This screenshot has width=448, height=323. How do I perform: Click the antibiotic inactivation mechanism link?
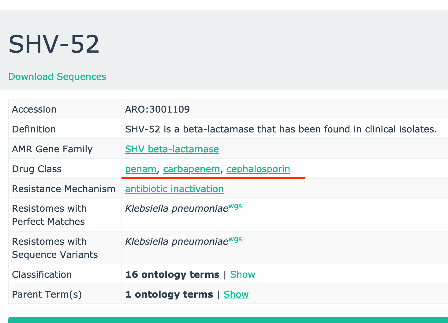click(x=174, y=189)
